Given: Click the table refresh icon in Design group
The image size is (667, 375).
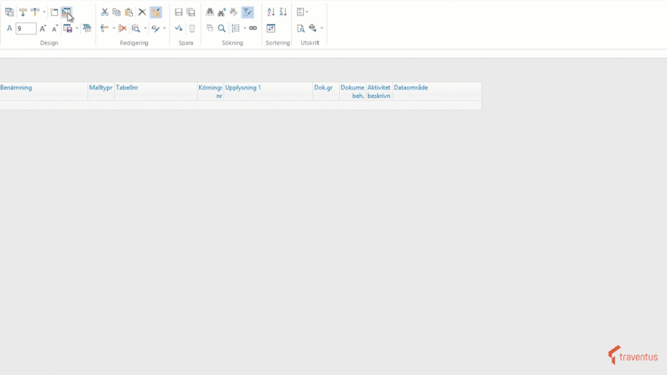Looking at the screenshot, I should (x=9, y=12).
